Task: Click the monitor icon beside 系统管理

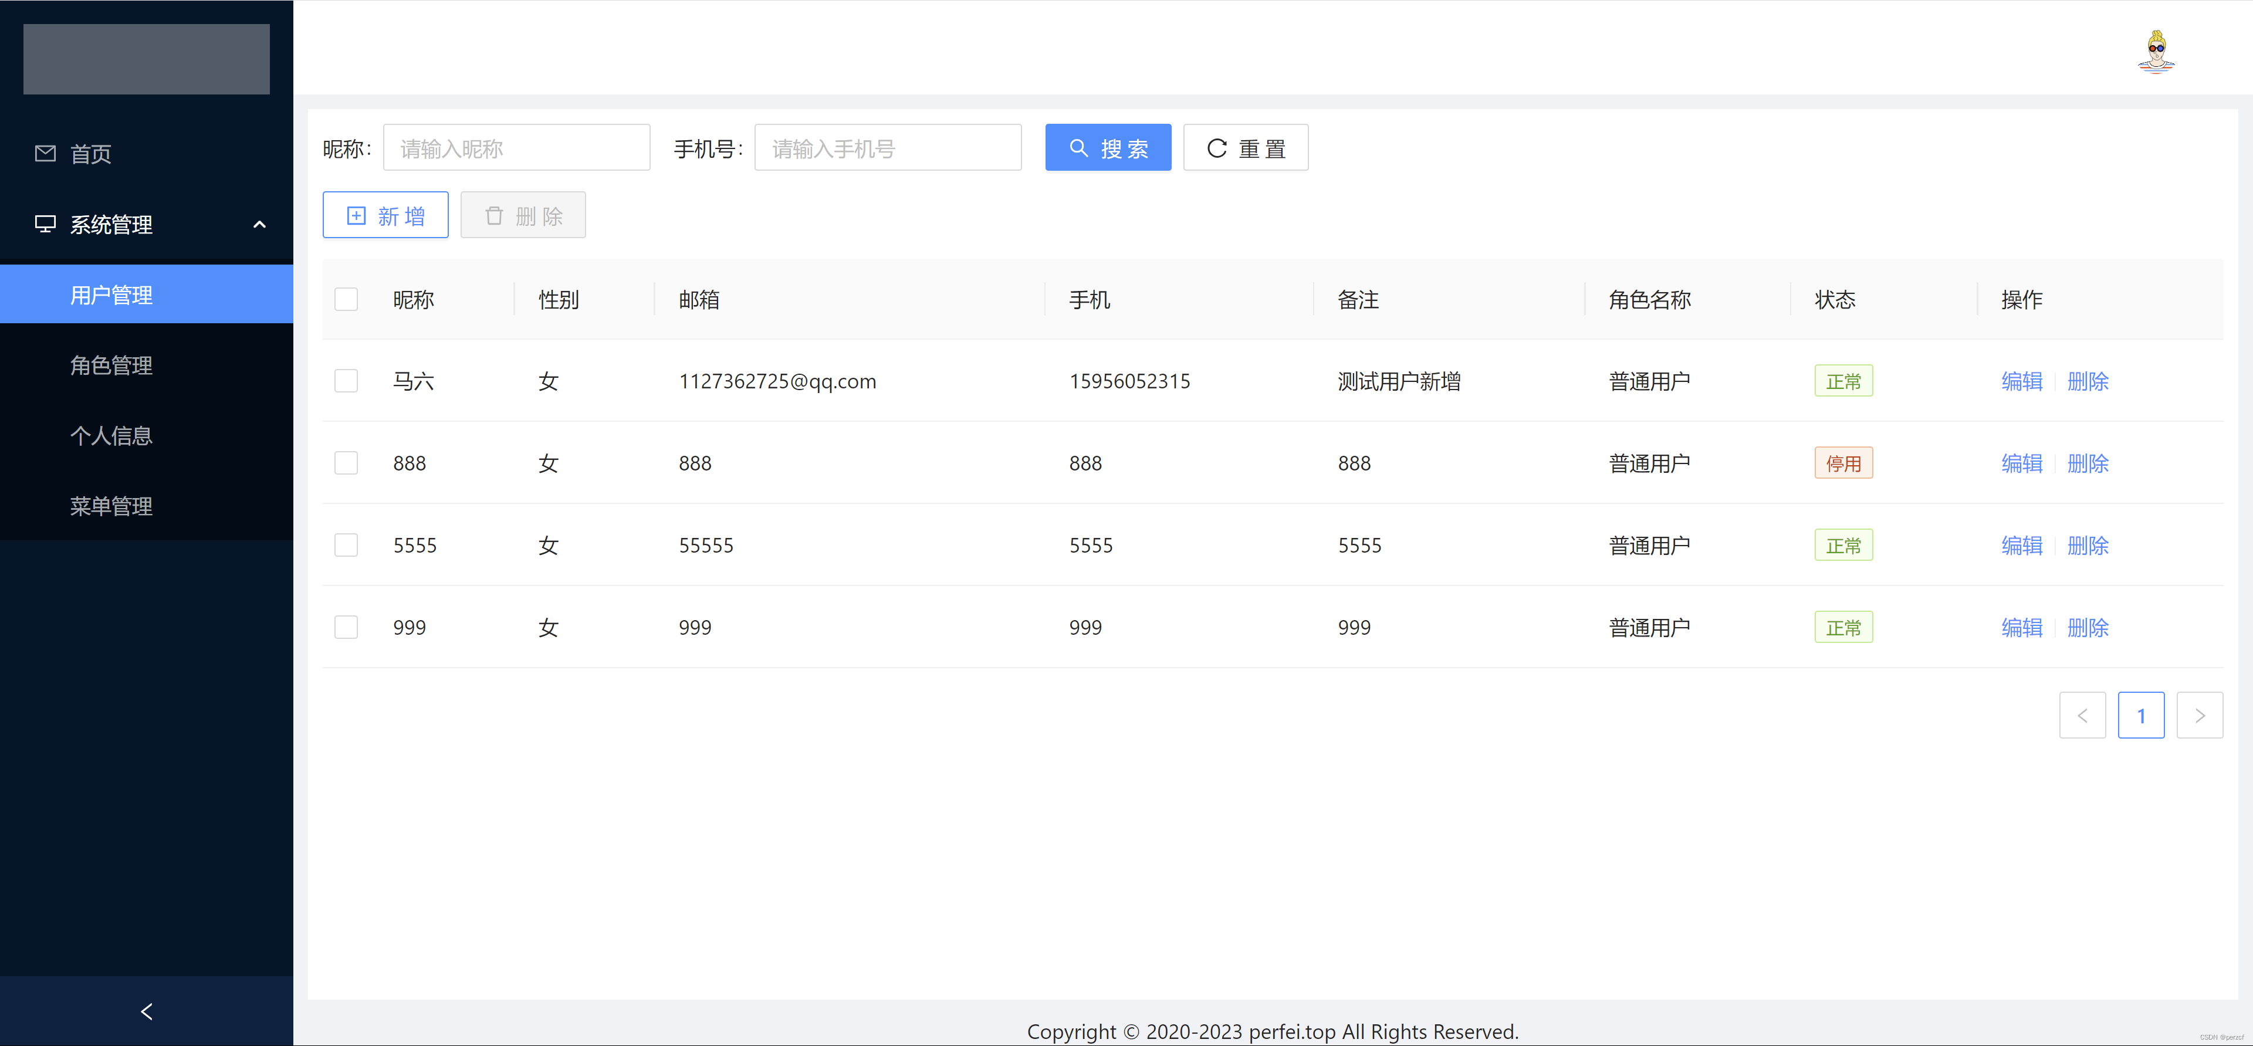Action: (46, 224)
